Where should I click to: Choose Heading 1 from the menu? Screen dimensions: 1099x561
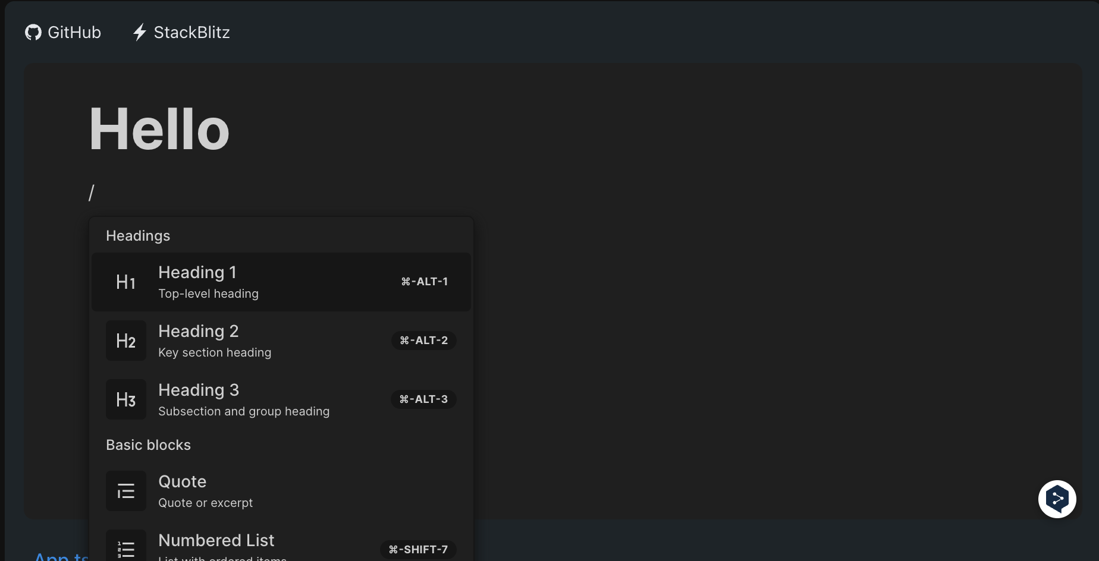tap(281, 282)
